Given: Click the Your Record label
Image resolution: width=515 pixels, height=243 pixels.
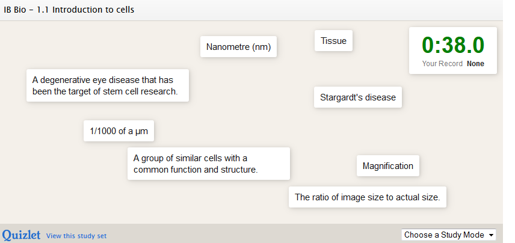Looking at the screenshot, I should [442, 64].
